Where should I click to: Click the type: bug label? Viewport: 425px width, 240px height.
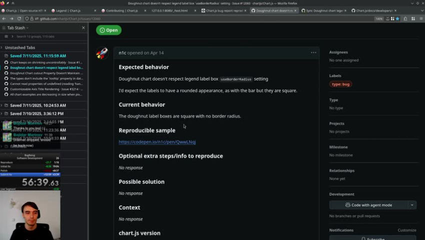(340, 84)
